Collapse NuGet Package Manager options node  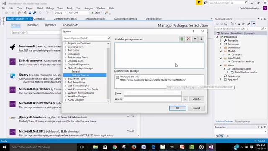(x=65, y=68)
